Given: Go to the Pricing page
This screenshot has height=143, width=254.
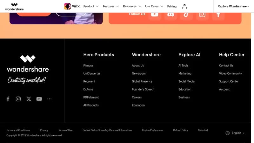Looking at the screenshot, I should (172, 6).
